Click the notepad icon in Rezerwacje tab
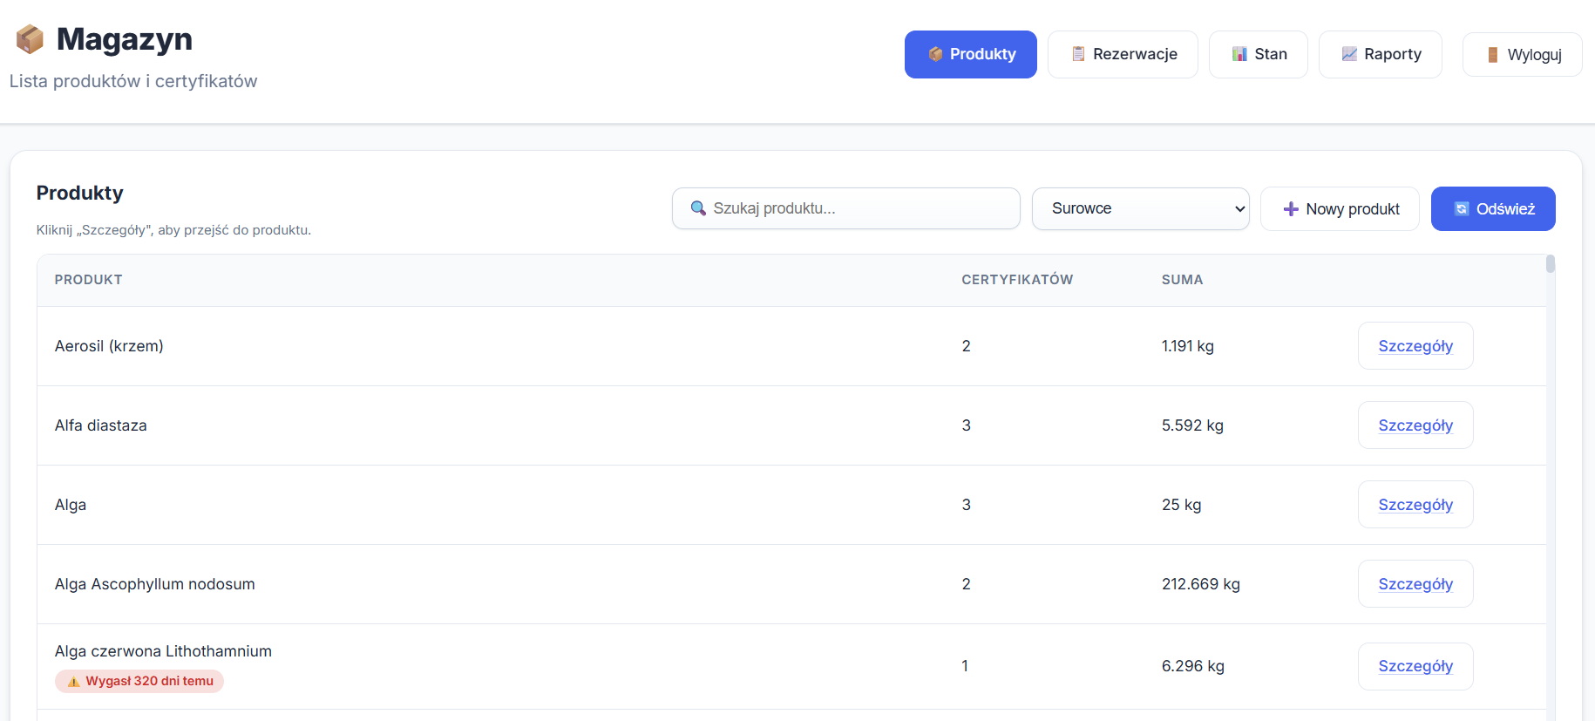1595x721 pixels. pos(1078,54)
